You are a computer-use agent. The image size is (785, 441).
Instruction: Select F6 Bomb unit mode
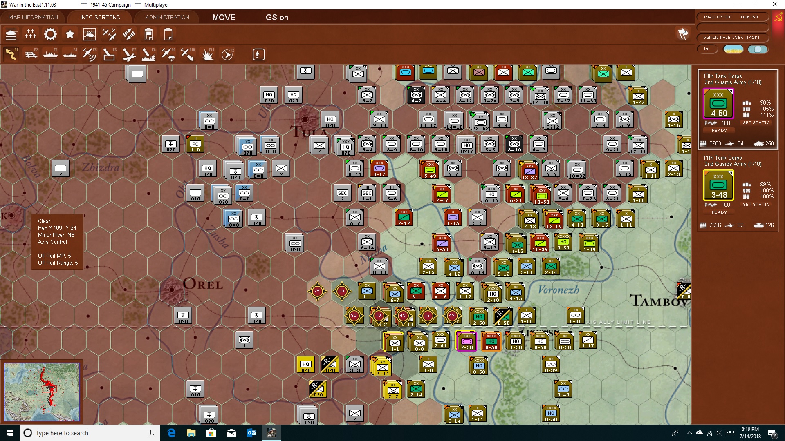tap(109, 54)
